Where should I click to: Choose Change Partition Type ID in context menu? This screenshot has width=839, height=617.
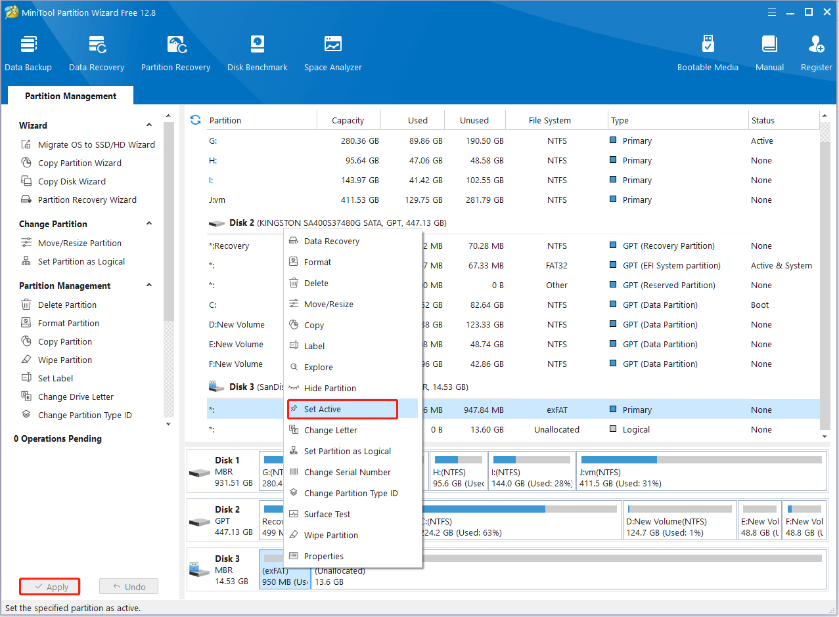353,493
